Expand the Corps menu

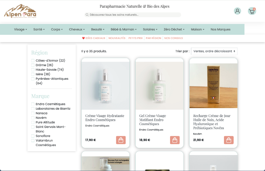[x=57, y=29]
